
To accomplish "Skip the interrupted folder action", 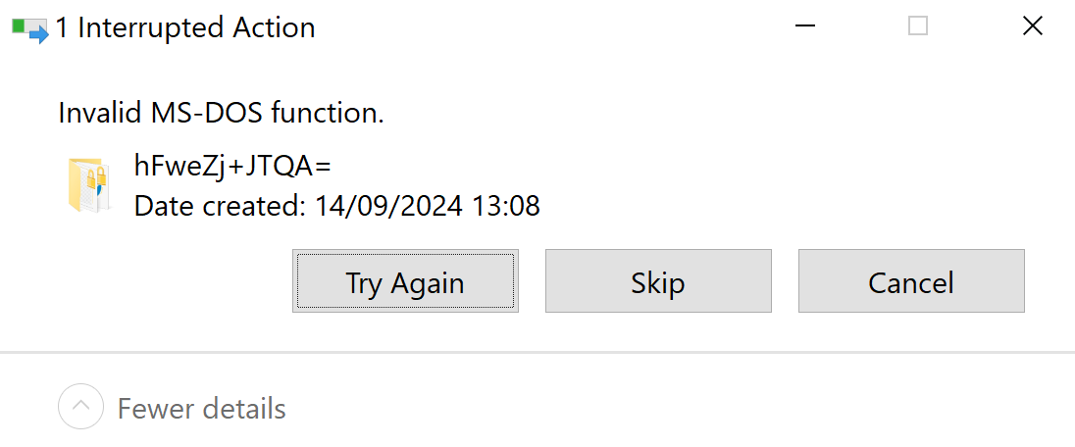I will click(658, 281).
